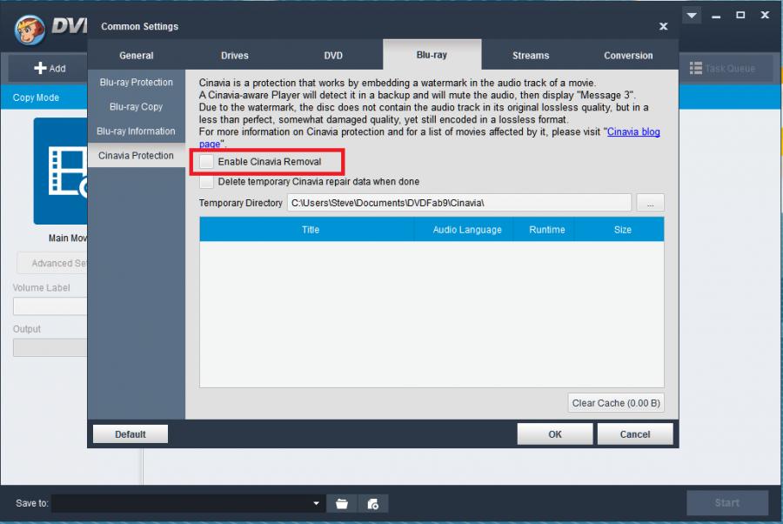The height and width of the screenshot is (524, 783).
Task: Click the ISO image file icon at bottom
Action: pos(373,503)
